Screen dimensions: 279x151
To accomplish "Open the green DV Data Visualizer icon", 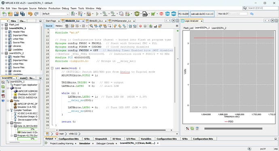I will point(137,14).
